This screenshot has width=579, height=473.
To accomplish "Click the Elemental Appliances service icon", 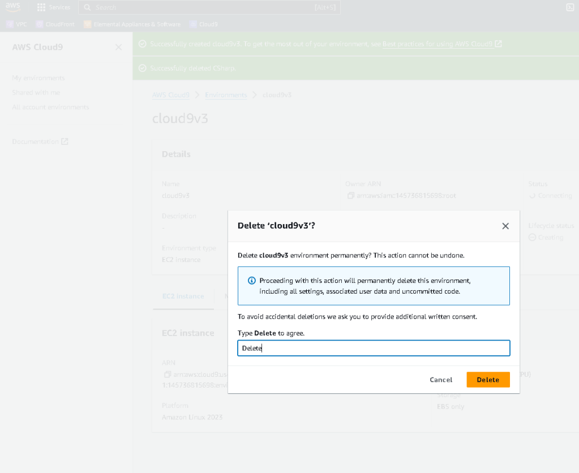I will [88, 24].
